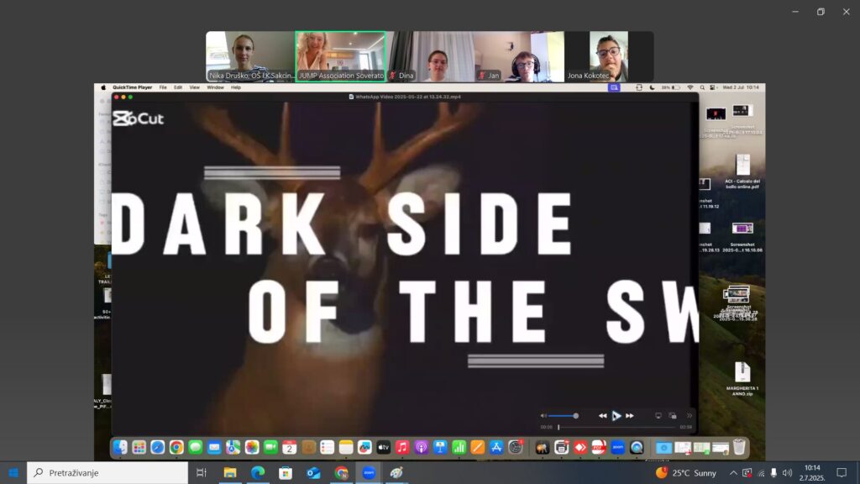860x484 pixels.
Task: Open Notes from the Mac dock
Action: pyautogui.click(x=345, y=447)
